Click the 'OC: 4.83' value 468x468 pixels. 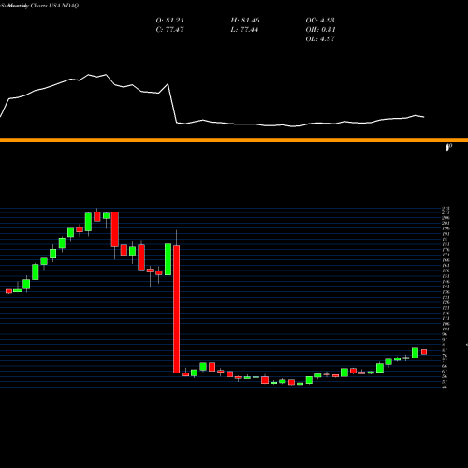pos(320,21)
